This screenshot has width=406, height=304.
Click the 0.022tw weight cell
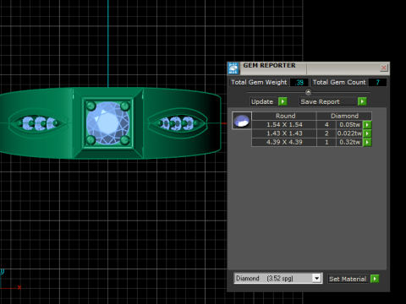(x=349, y=133)
